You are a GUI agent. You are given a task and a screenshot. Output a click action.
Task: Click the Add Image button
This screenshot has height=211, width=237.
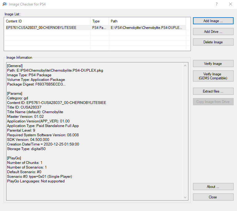pos(213,21)
